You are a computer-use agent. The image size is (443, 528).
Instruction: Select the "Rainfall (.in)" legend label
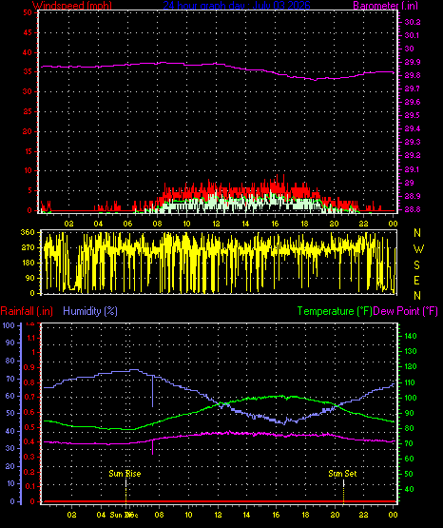coord(27,311)
